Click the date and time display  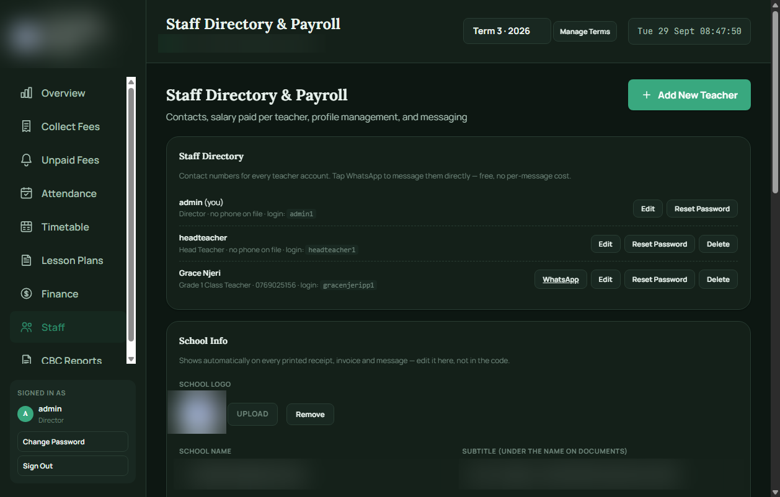point(689,31)
